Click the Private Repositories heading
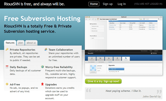This screenshot has height=101, width=166. tap(23, 50)
